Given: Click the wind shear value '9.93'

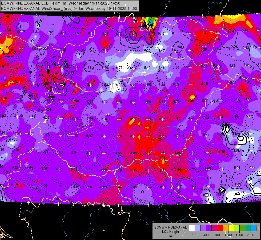Looking at the screenshot, I should (77, 67).
